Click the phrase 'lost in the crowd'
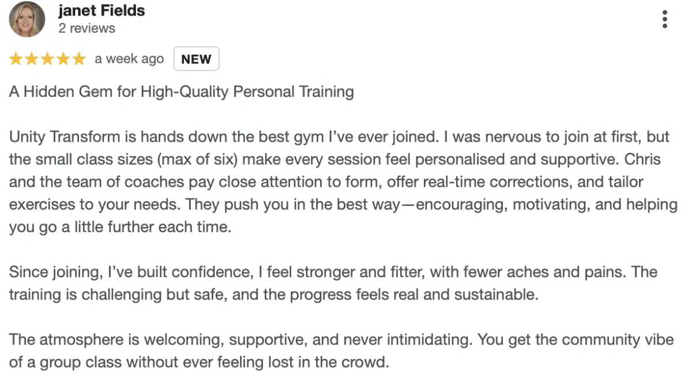Viewport: 692px width, 382px height. click(333, 362)
